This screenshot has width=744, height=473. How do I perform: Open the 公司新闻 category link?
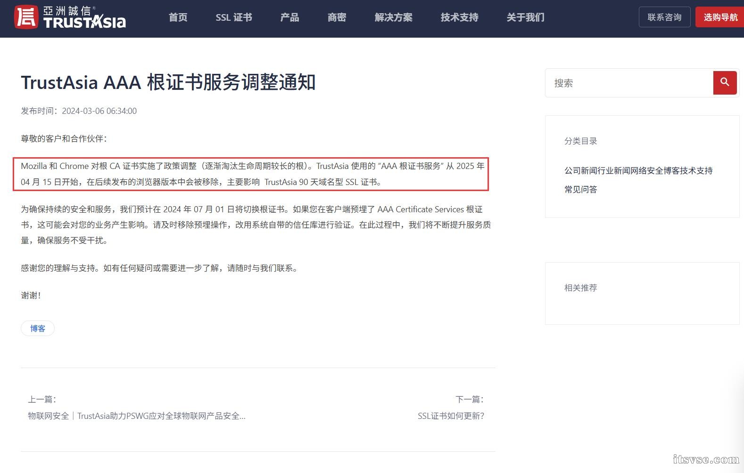(581, 170)
